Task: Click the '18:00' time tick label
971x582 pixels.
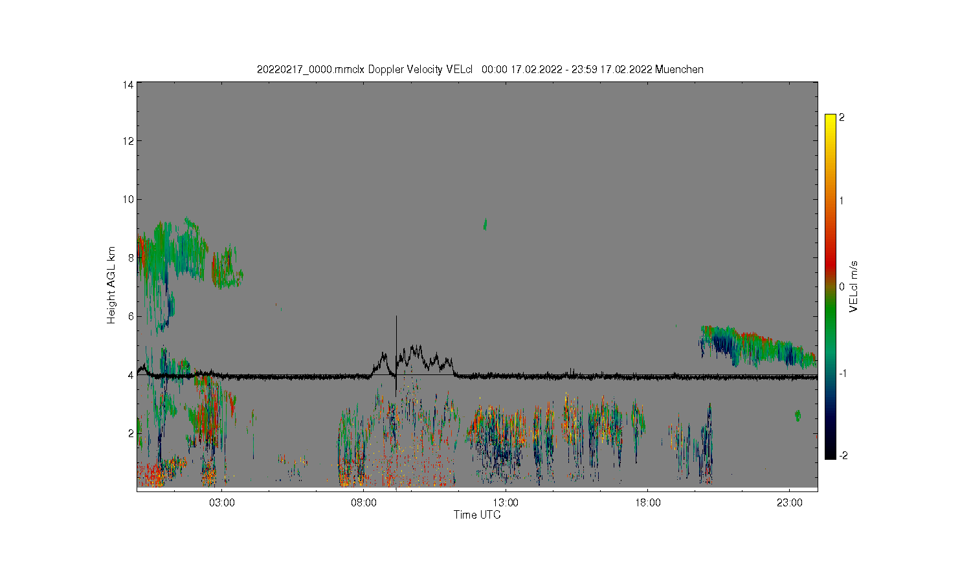Action: point(647,503)
